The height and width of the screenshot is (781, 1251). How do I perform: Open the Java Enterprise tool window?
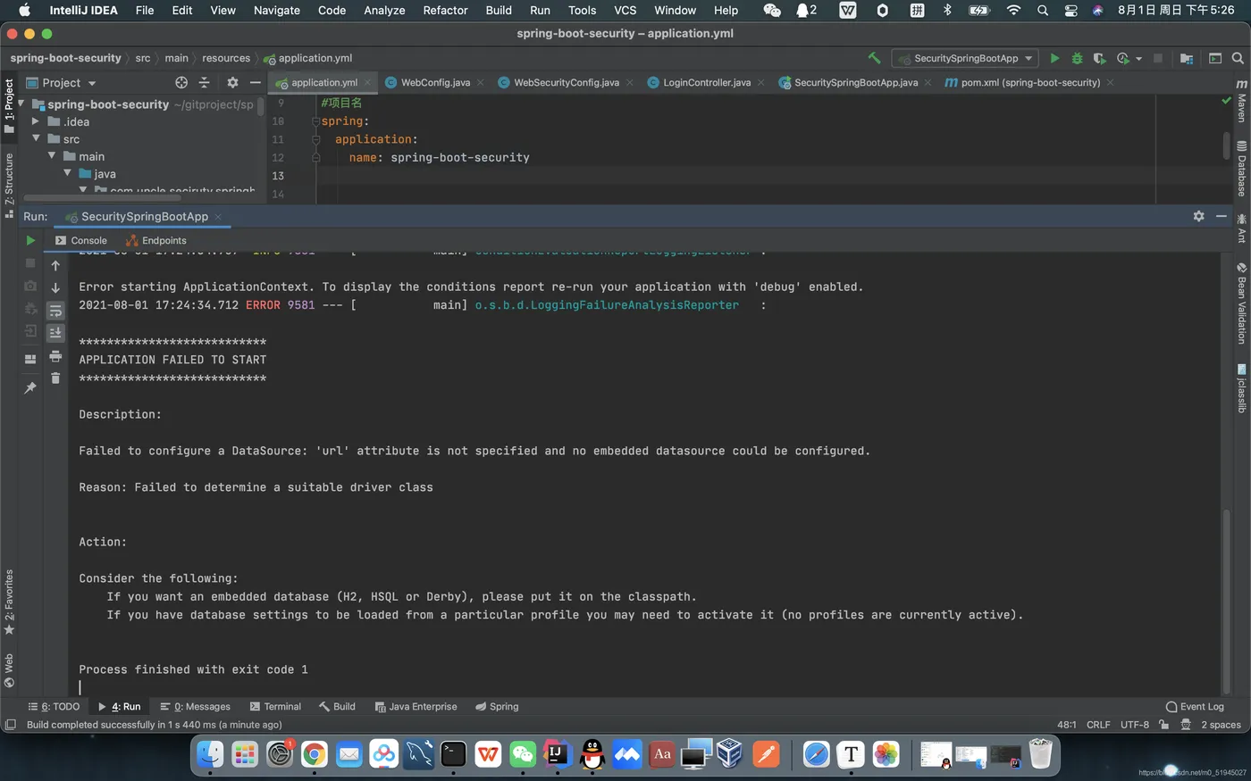click(416, 706)
